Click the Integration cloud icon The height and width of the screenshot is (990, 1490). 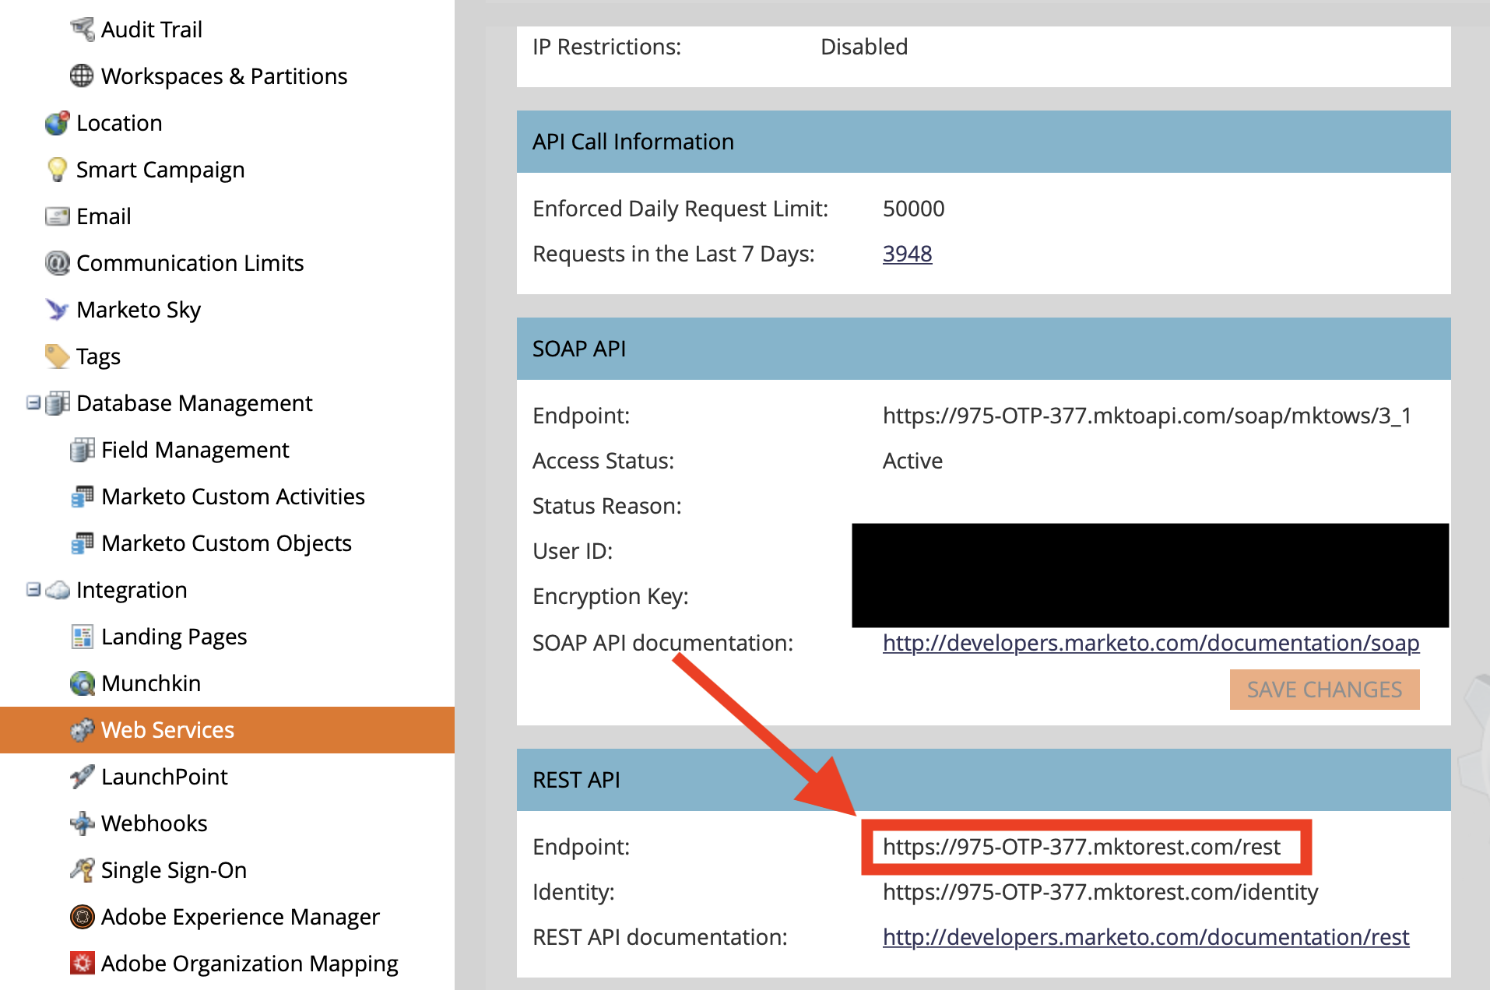[x=57, y=590]
